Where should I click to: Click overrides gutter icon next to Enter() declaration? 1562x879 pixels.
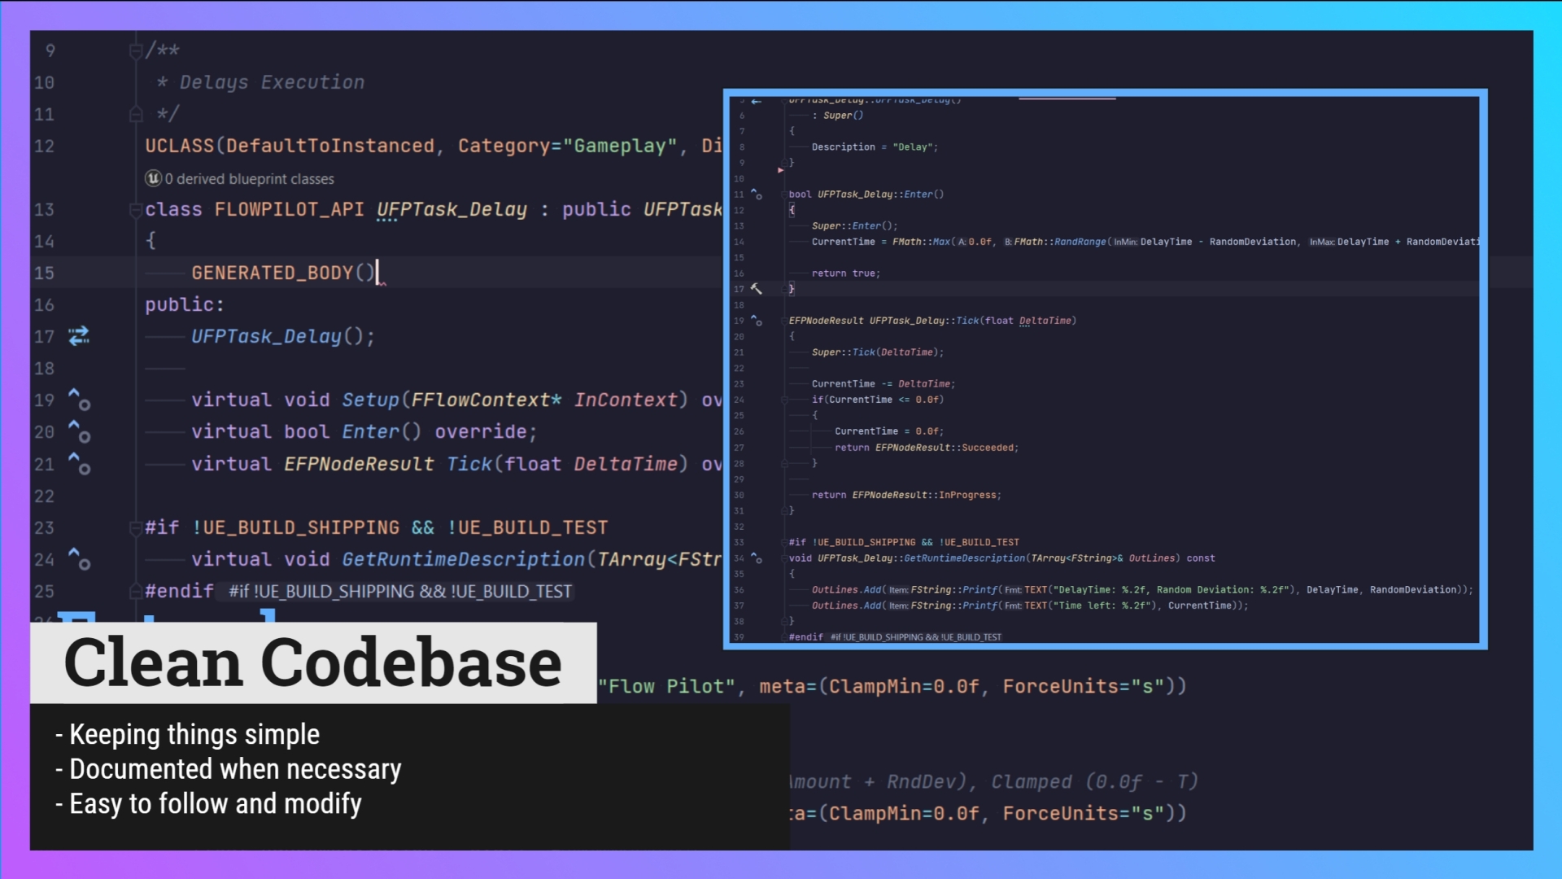(x=79, y=431)
